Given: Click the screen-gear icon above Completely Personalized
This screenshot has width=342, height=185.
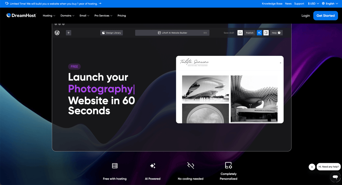Looking at the screenshot, I should click(x=228, y=165).
